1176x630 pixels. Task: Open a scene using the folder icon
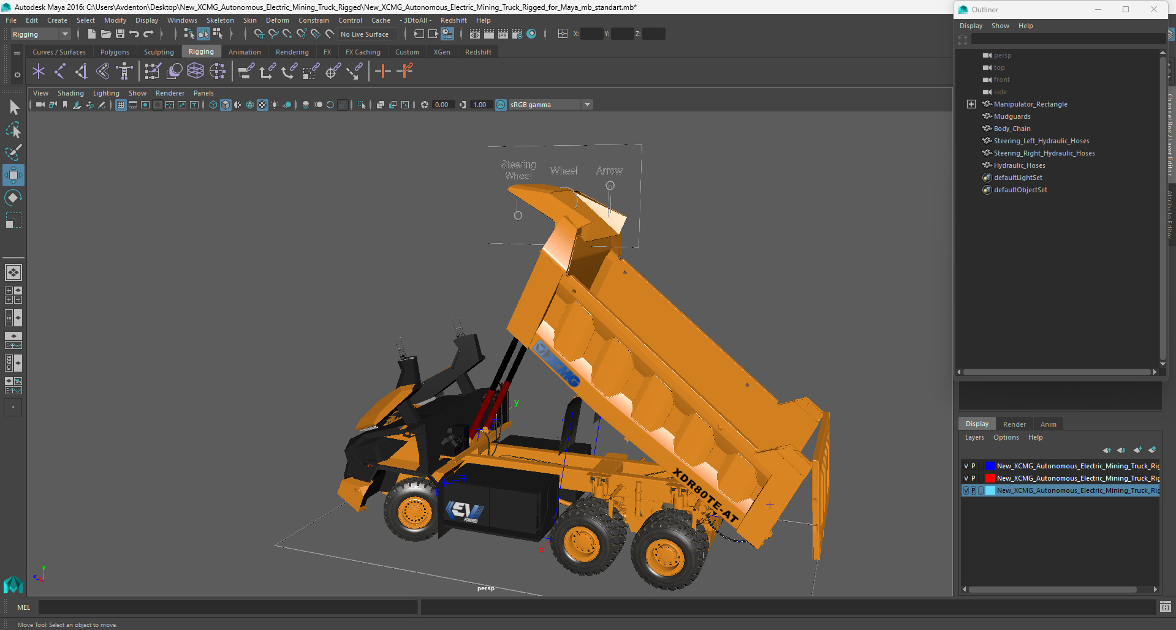pyautogui.click(x=105, y=34)
